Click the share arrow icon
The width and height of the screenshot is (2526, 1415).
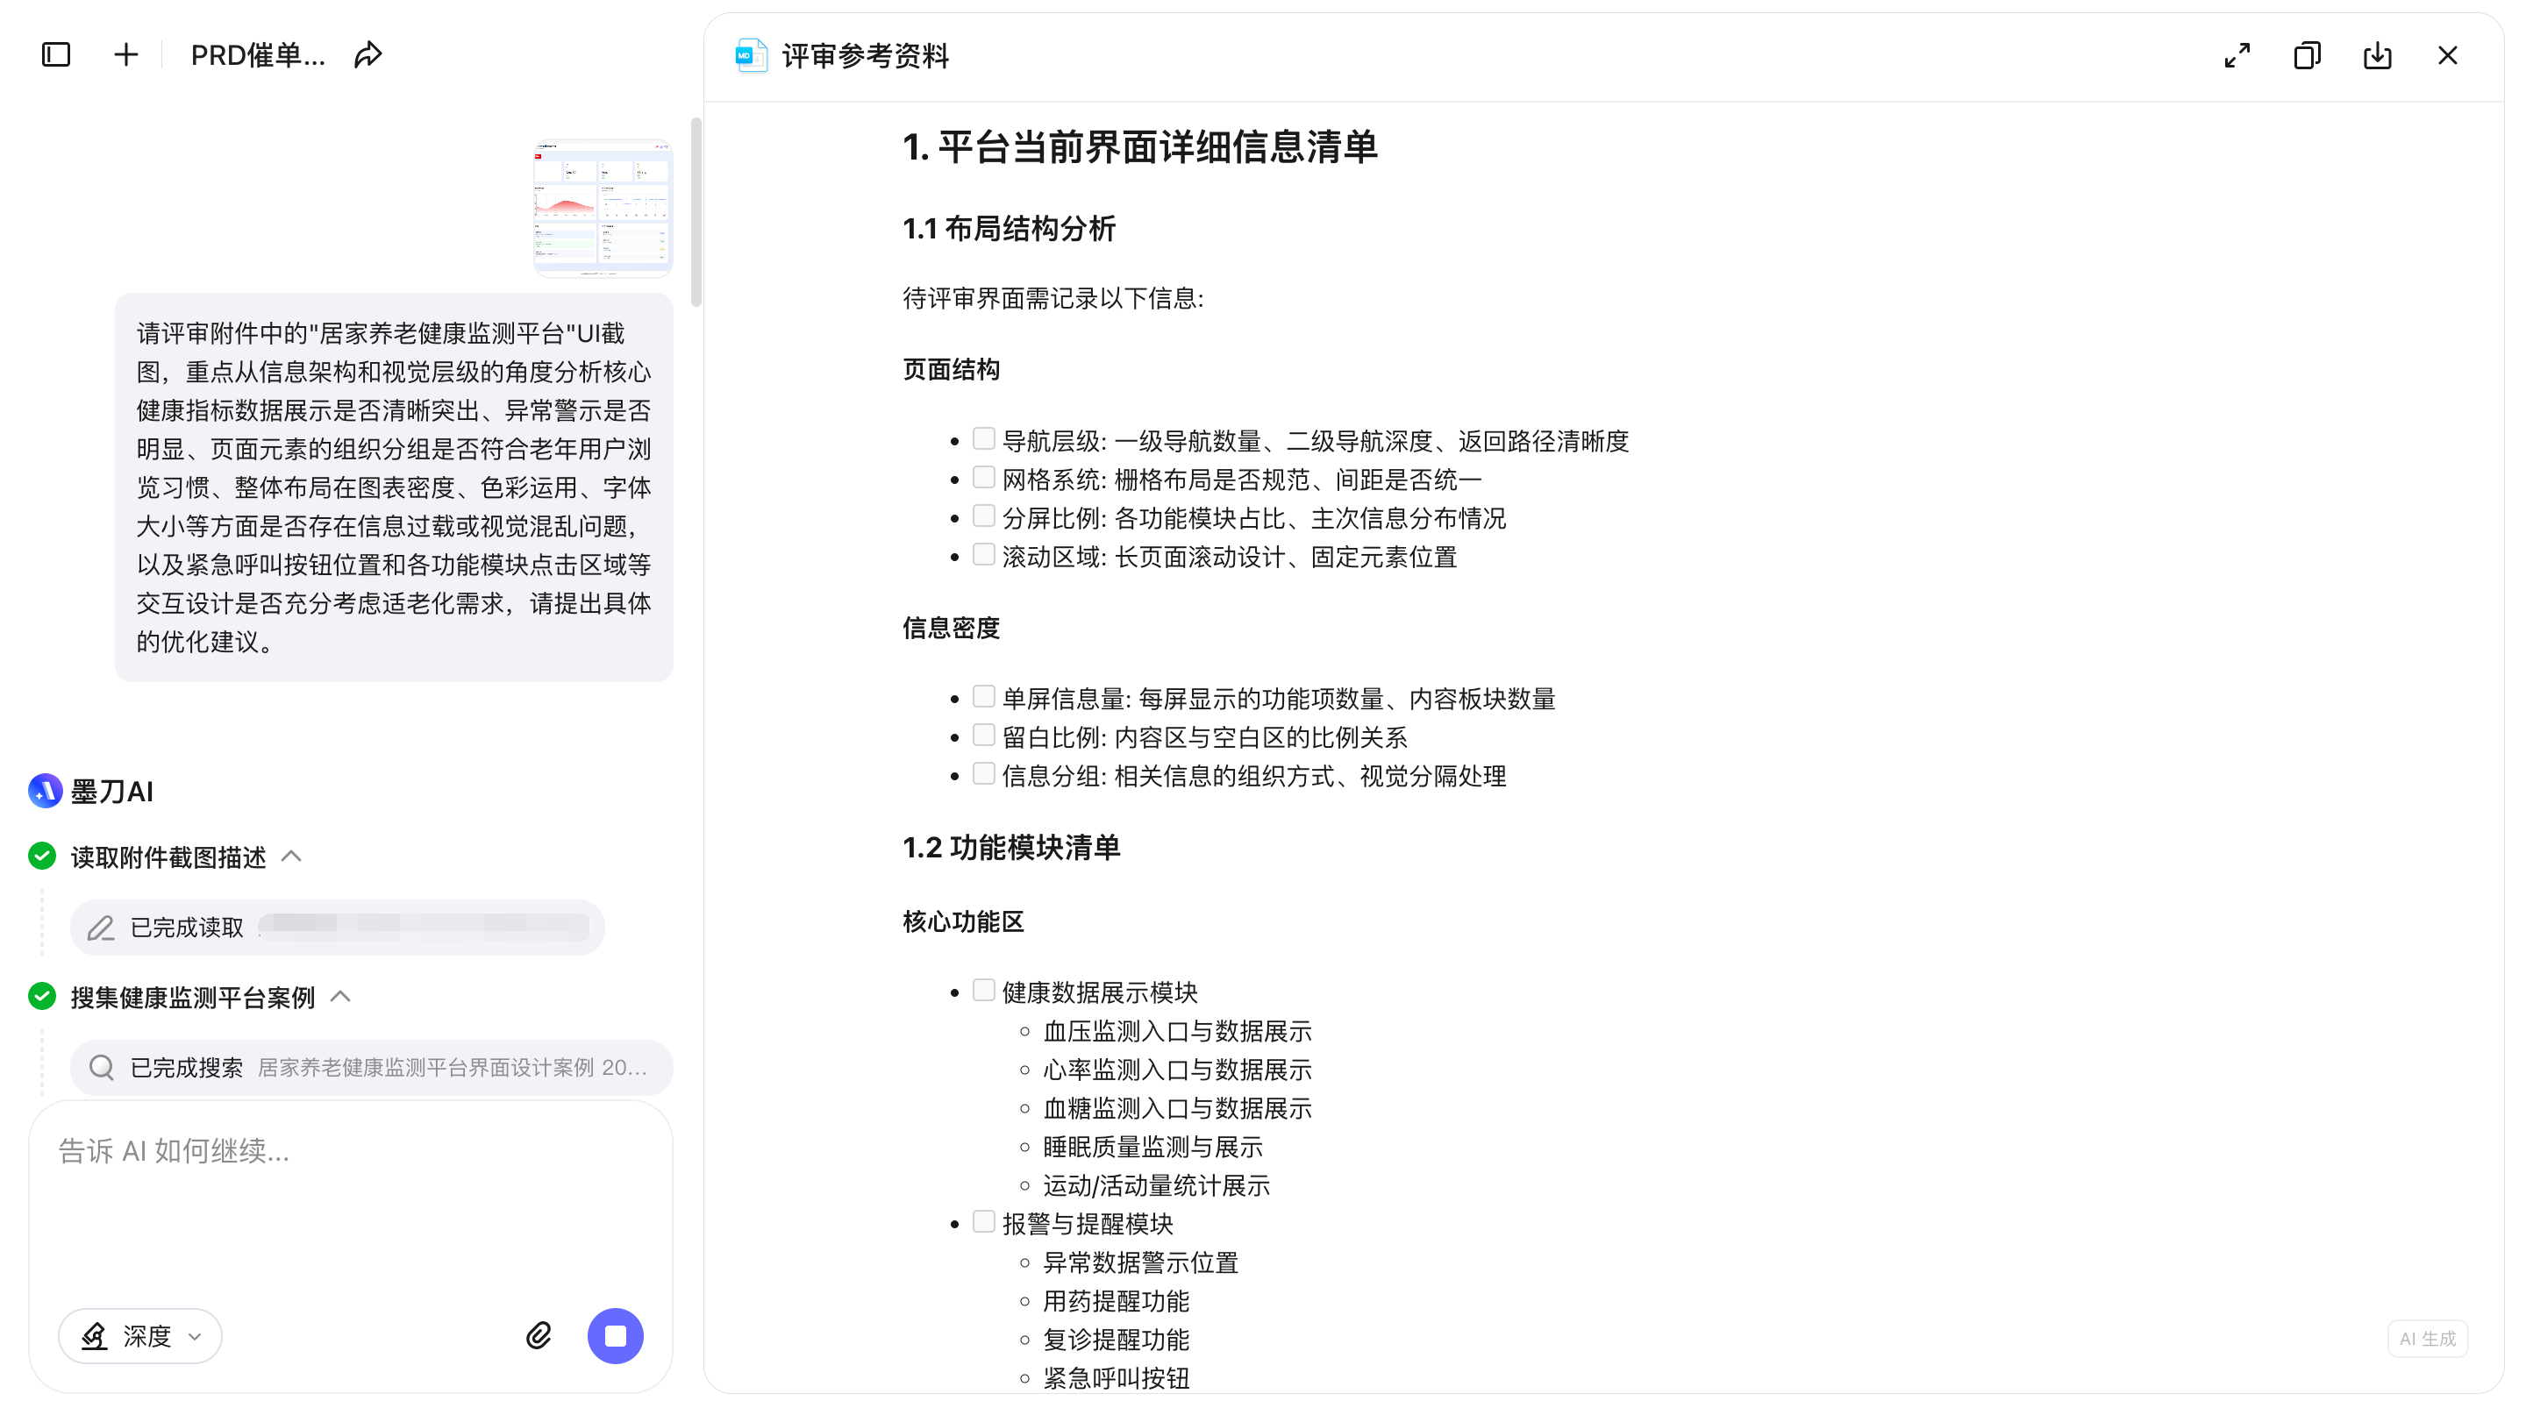367,55
